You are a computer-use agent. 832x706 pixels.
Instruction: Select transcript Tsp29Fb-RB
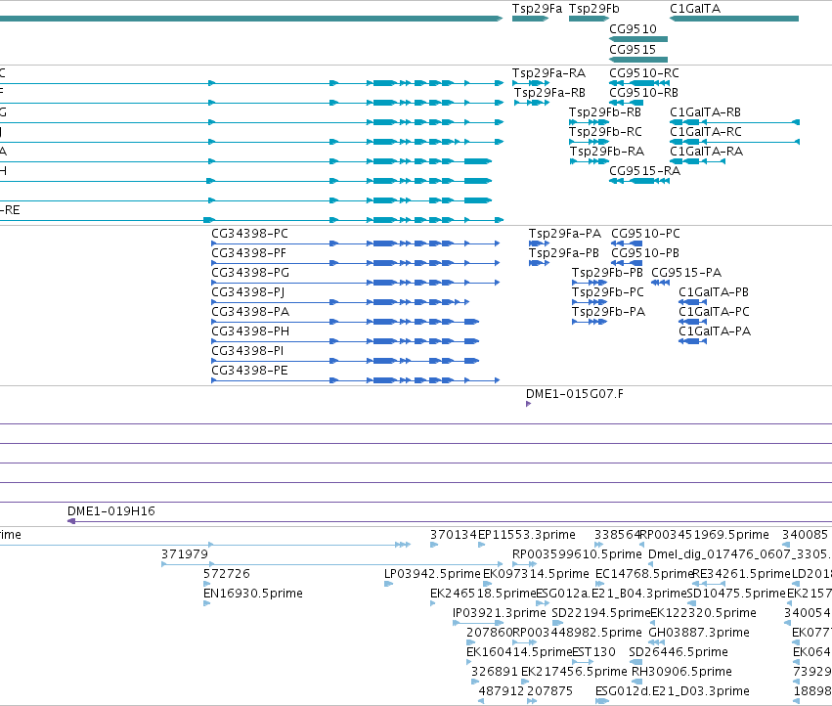point(605,112)
